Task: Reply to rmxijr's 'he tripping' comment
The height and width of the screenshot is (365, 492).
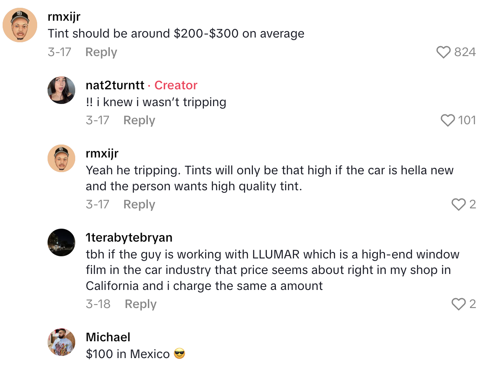Action: [x=139, y=205]
